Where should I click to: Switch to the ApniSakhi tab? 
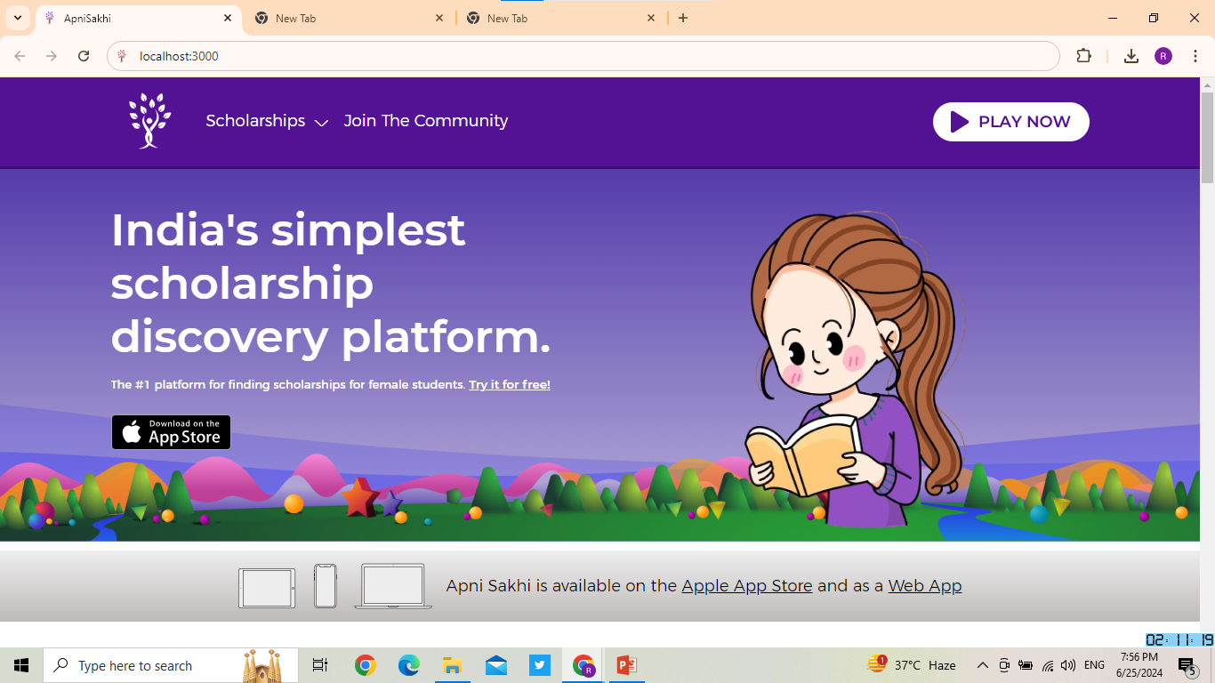[138, 18]
